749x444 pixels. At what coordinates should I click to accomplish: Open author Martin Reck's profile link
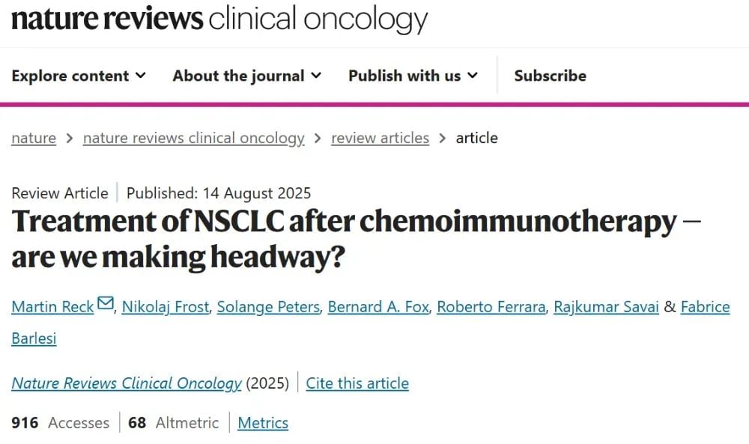[x=52, y=307]
